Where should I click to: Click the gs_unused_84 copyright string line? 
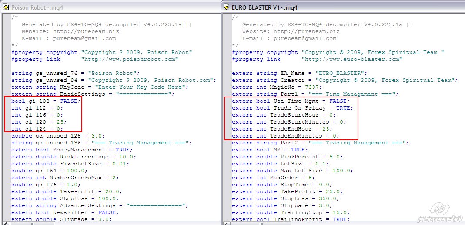tap(114, 80)
